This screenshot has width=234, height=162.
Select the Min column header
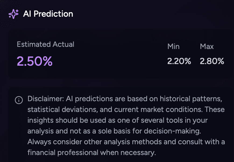(x=173, y=46)
